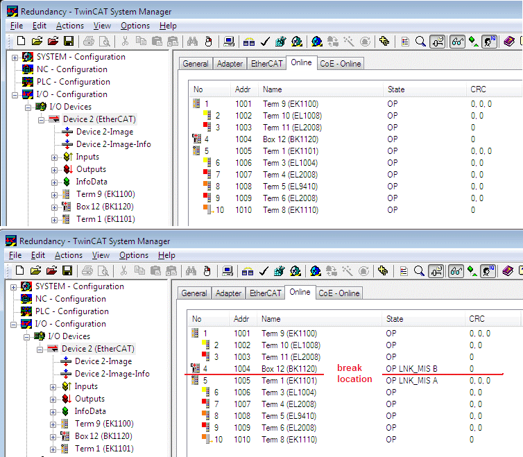Screen dimensions: 523x457
Task: Switch to Adapter tab in lower window
Action: point(228,293)
